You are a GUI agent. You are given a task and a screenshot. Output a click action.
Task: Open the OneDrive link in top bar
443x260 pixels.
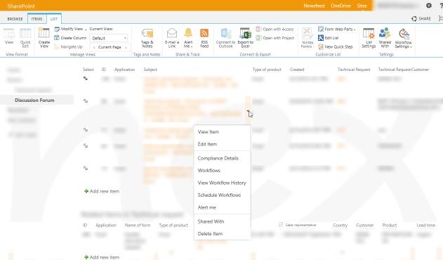340,6
